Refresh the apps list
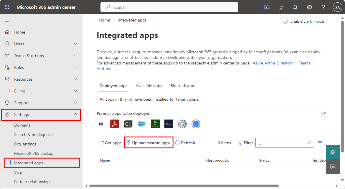Viewport: 345px width, 189px height. [x=185, y=143]
